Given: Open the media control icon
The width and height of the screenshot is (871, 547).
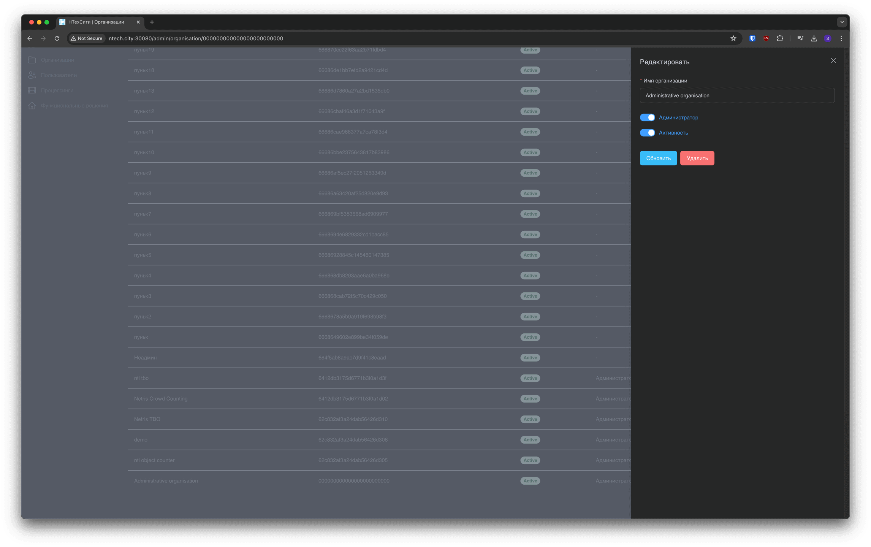Looking at the screenshot, I should (x=800, y=38).
